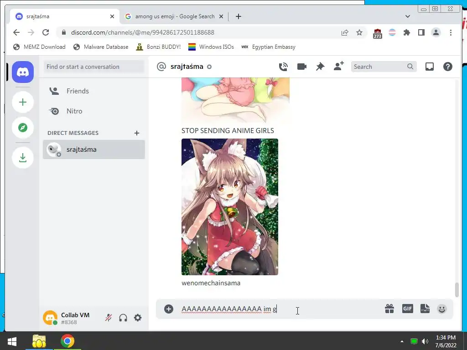
Task: Open Friends page in sidebar
Action: click(x=94, y=91)
